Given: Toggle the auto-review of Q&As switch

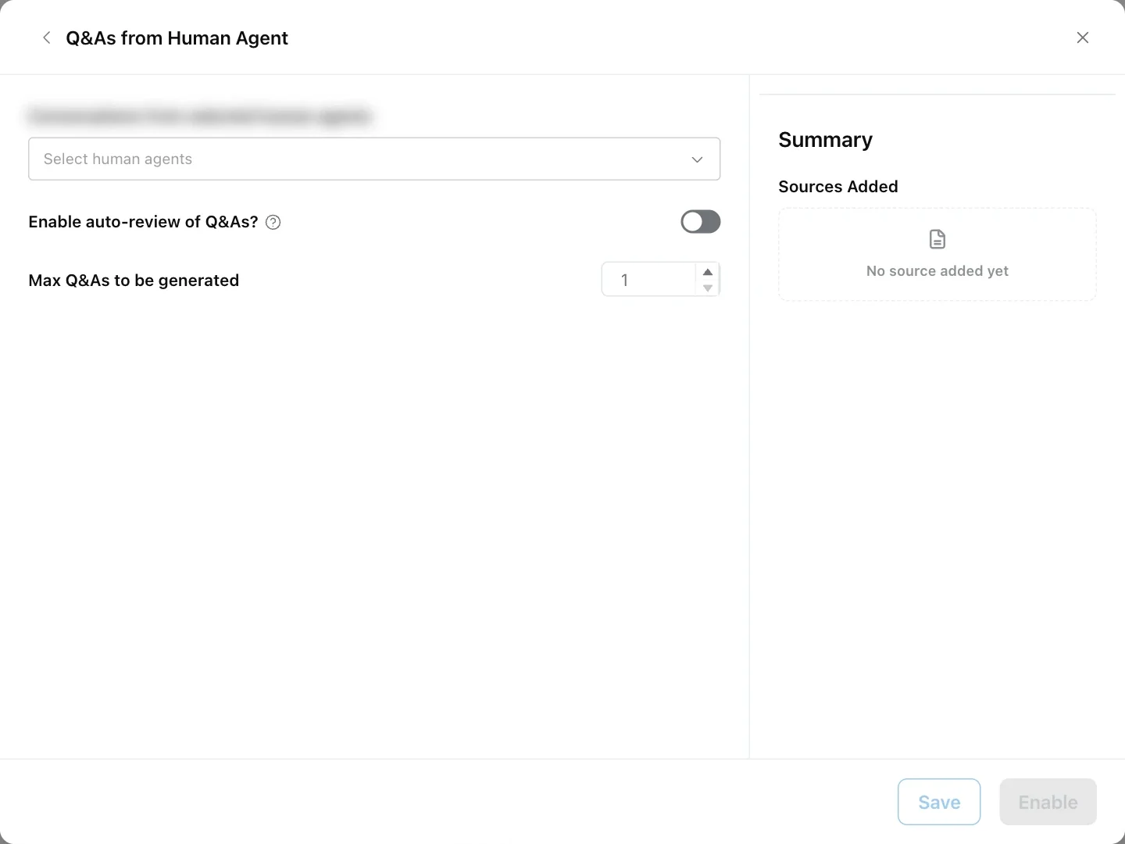Looking at the screenshot, I should click(x=701, y=222).
